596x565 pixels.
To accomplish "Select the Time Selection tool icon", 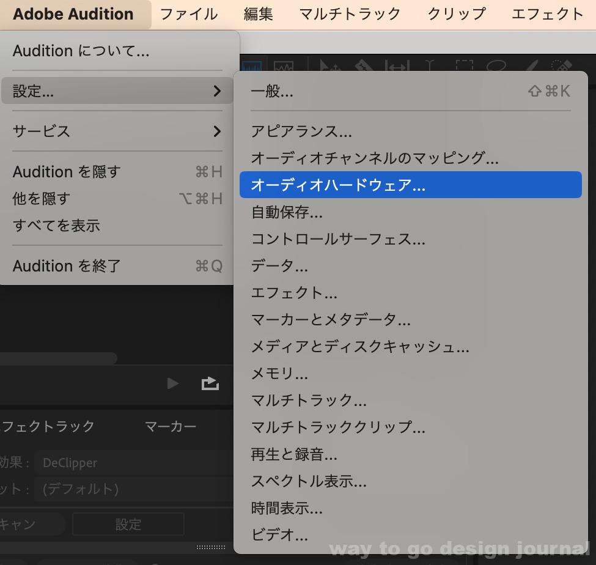I will coord(430,66).
